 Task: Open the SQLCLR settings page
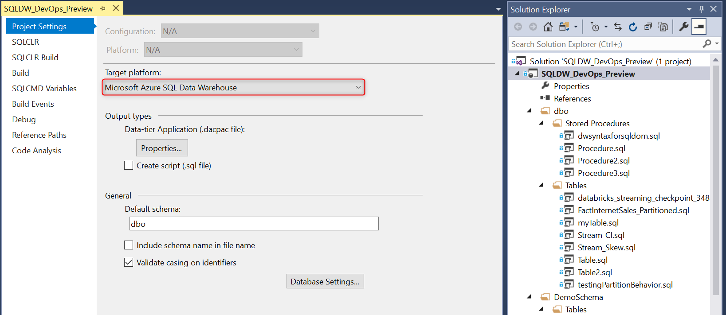(x=26, y=42)
